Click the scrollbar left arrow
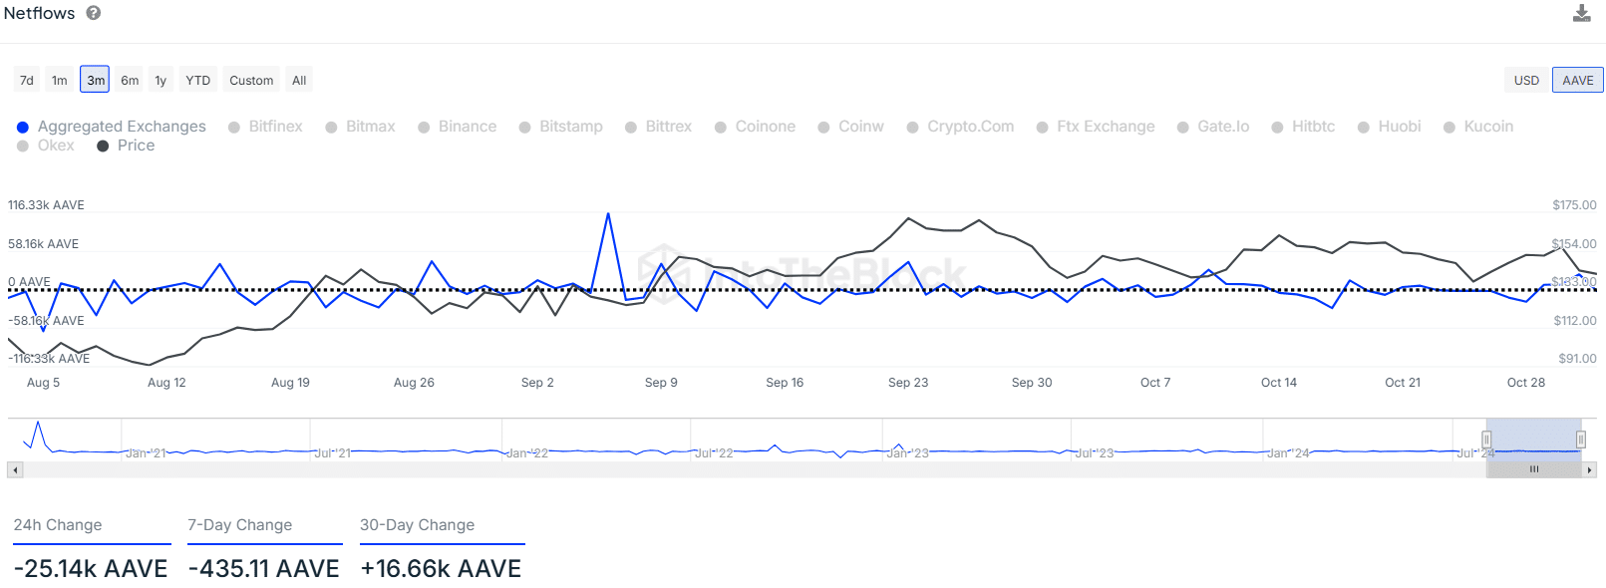 [15, 469]
